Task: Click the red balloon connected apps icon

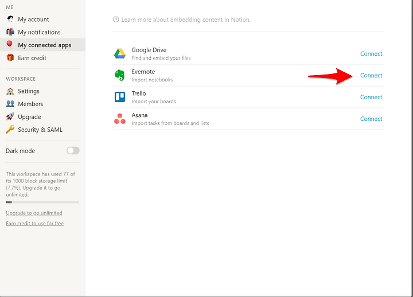Action: click(x=10, y=45)
